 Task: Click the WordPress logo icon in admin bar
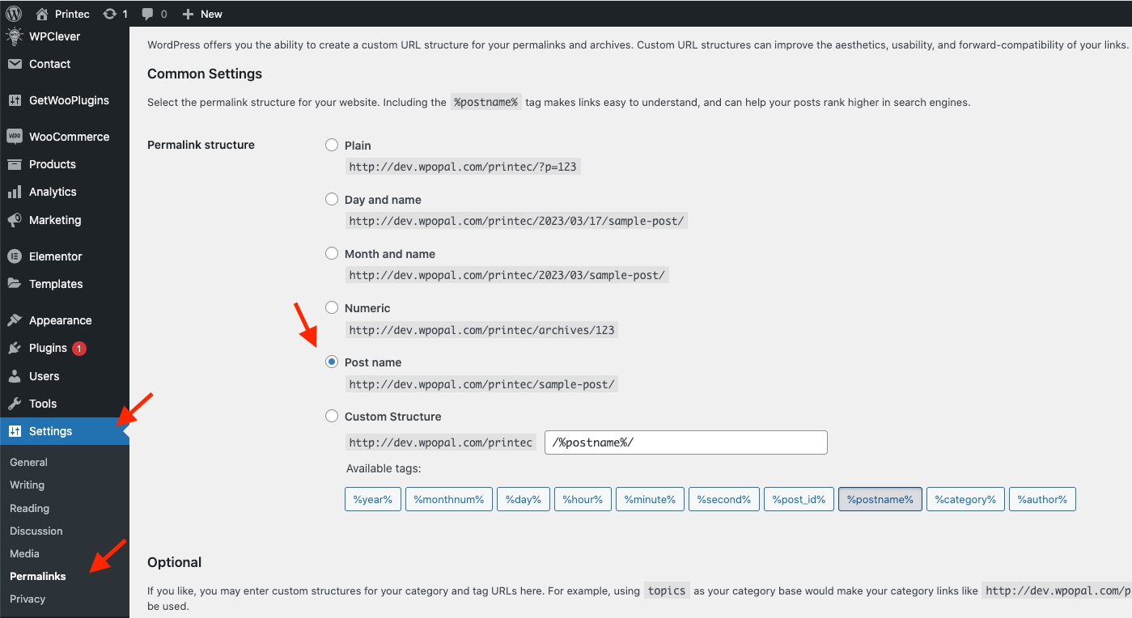tap(14, 14)
